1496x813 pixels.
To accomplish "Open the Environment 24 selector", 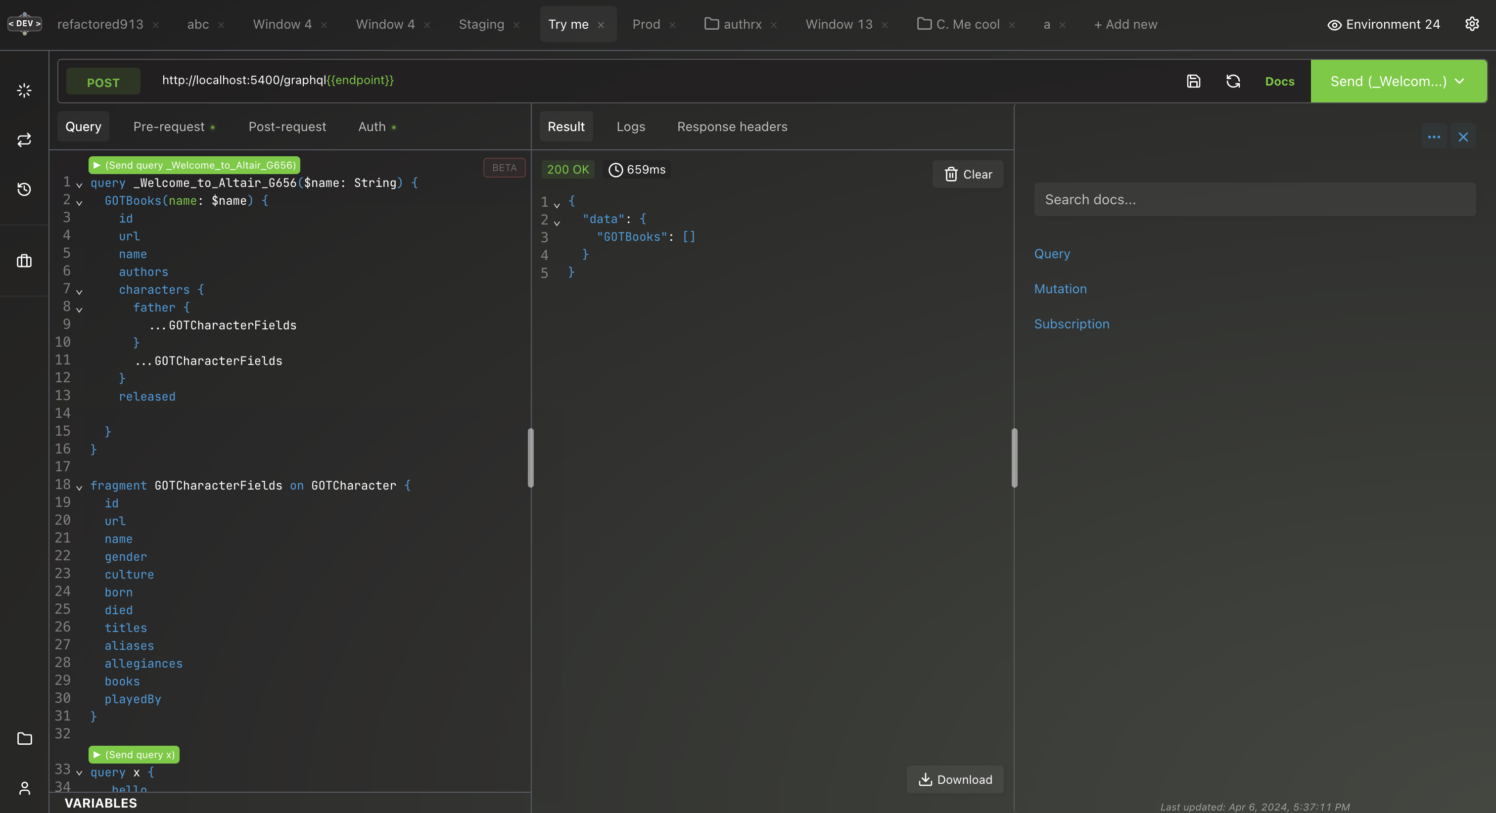I will coord(1383,24).
